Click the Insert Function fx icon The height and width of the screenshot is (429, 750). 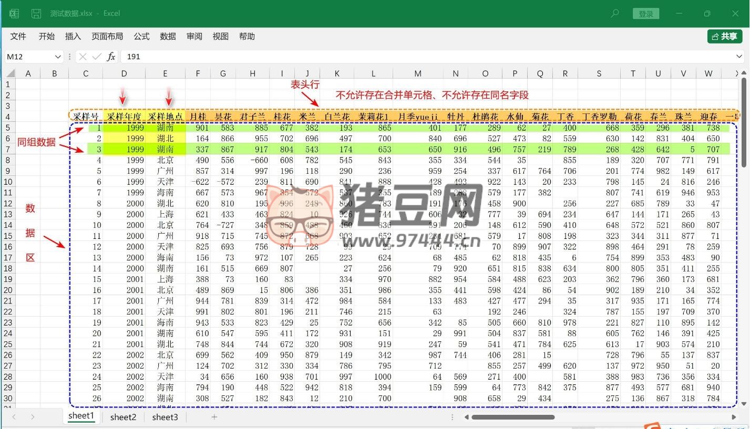pyautogui.click(x=111, y=57)
